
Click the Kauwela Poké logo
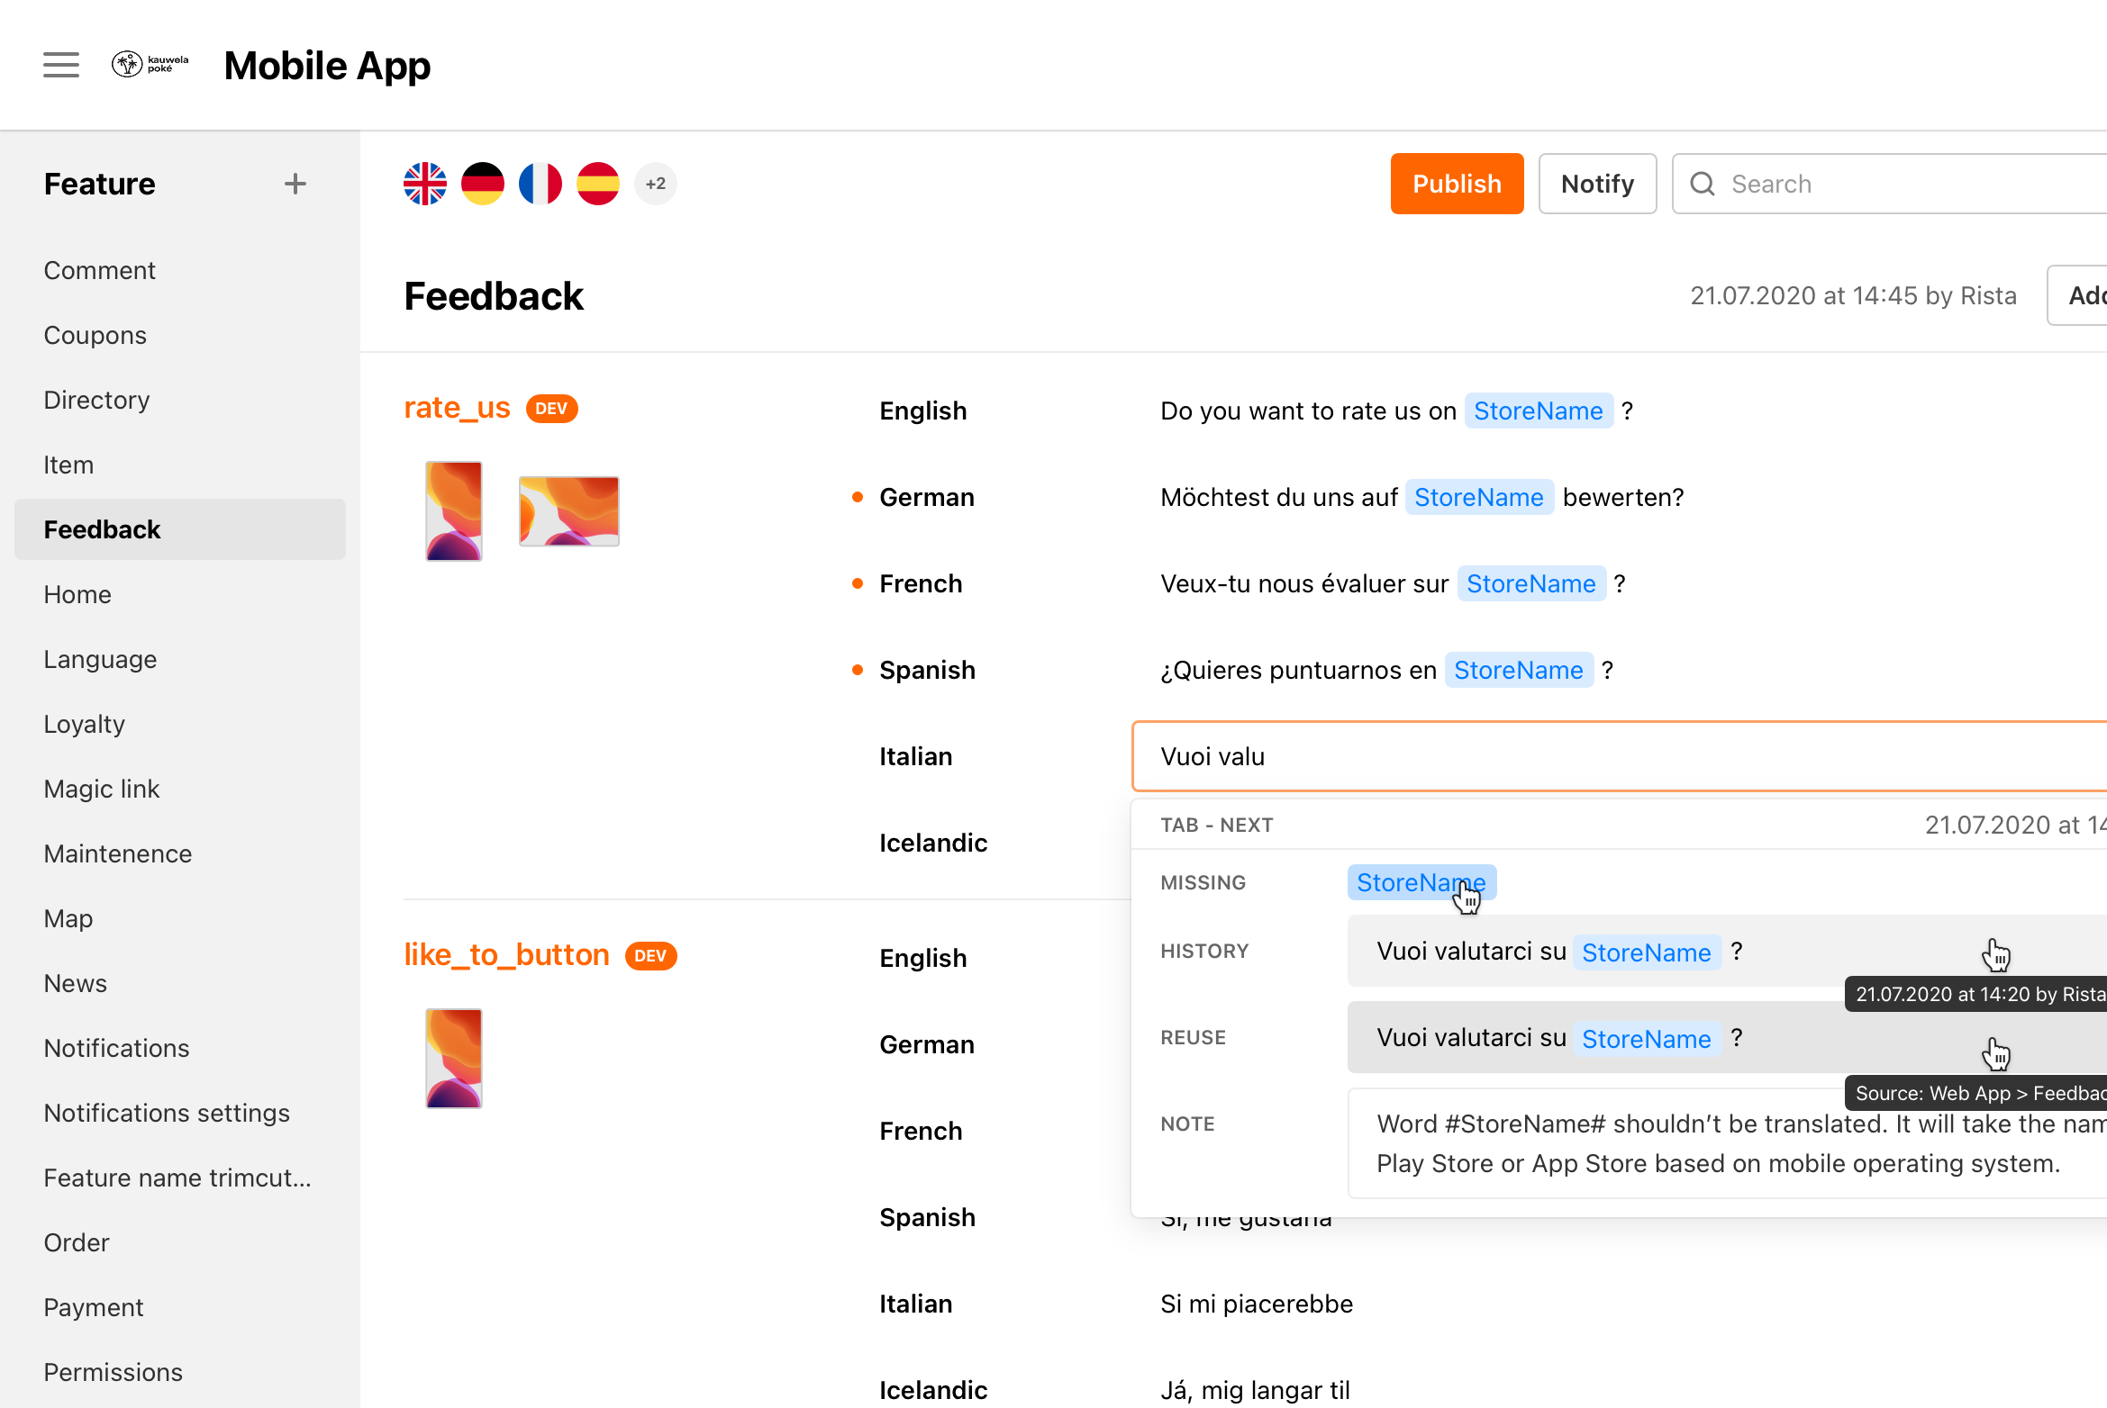click(x=150, y=64)
